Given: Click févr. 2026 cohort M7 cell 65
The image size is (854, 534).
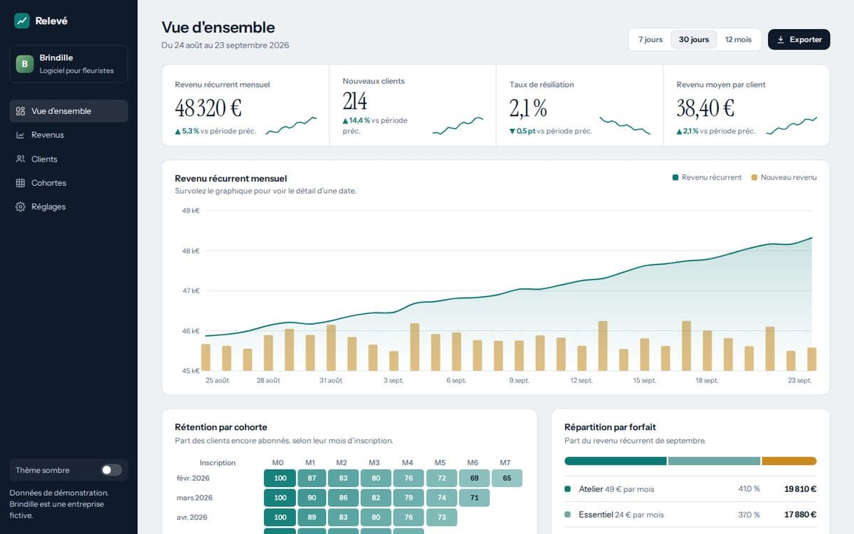Looking at the screenshot, I should click(x=507, y=478).
